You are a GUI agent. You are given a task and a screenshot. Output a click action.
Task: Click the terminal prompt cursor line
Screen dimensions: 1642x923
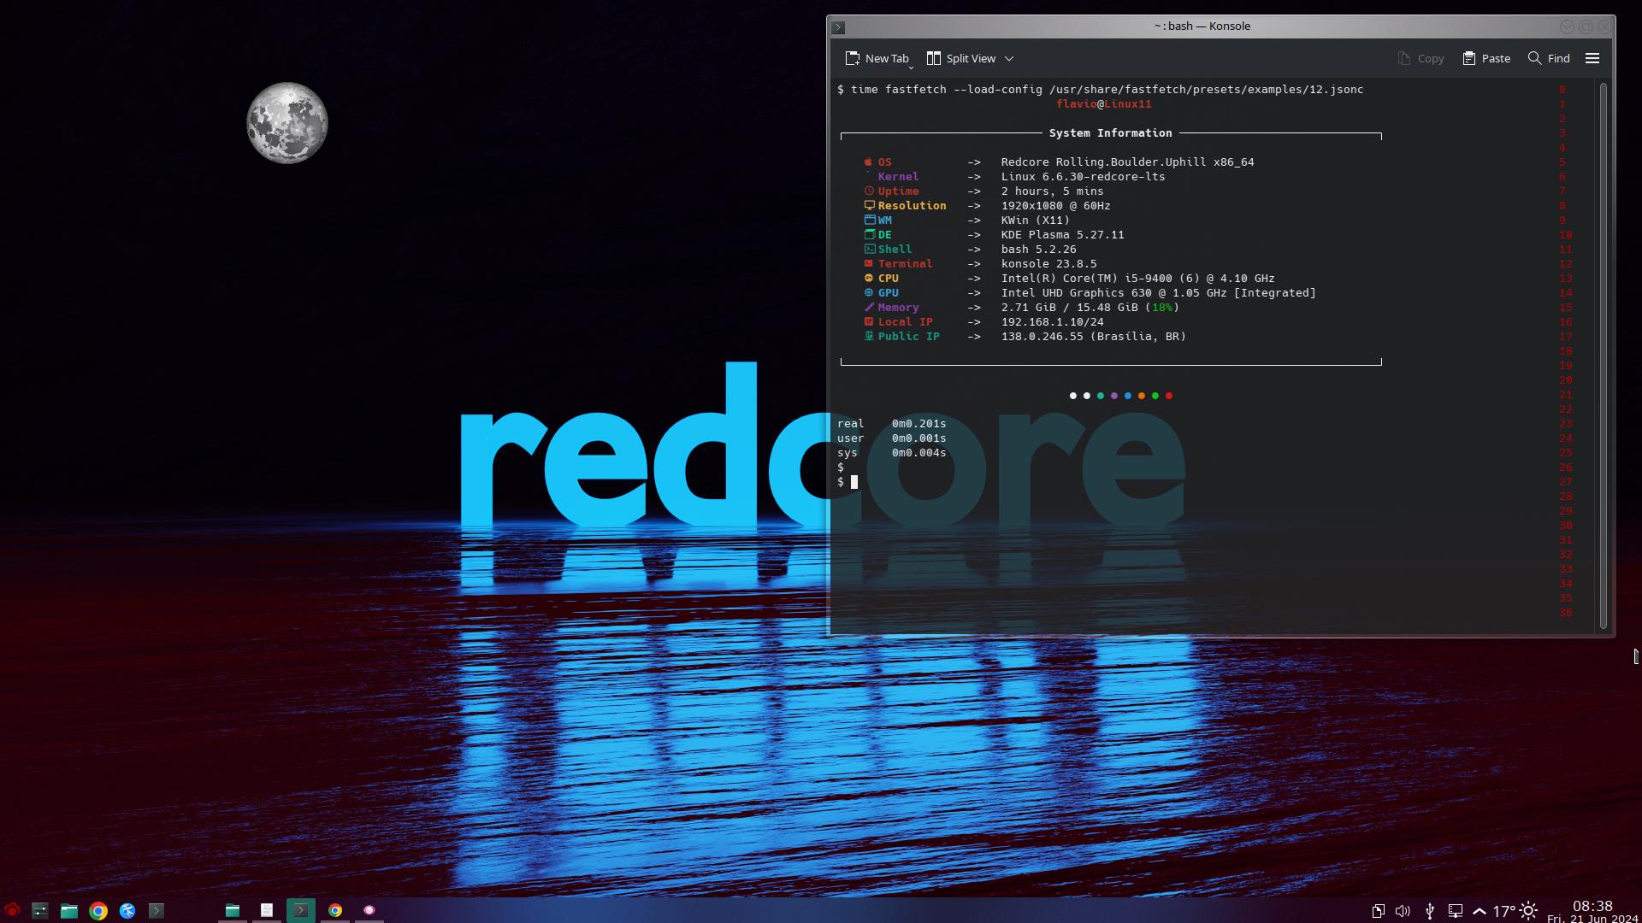[848, 482]
